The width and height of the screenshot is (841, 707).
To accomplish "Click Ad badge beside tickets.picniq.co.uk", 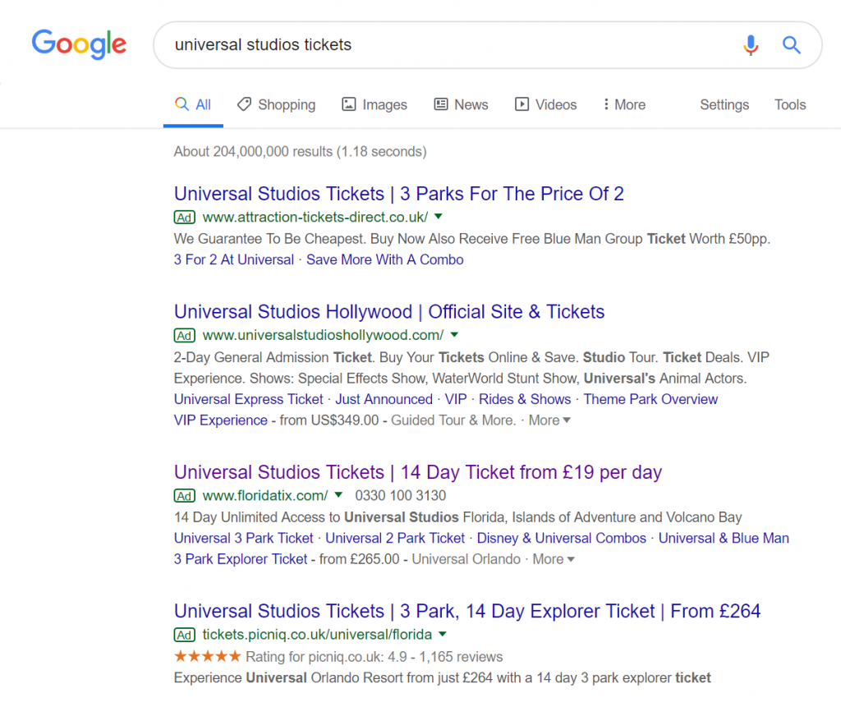I will pyautogui.click(x=185, y=635).
